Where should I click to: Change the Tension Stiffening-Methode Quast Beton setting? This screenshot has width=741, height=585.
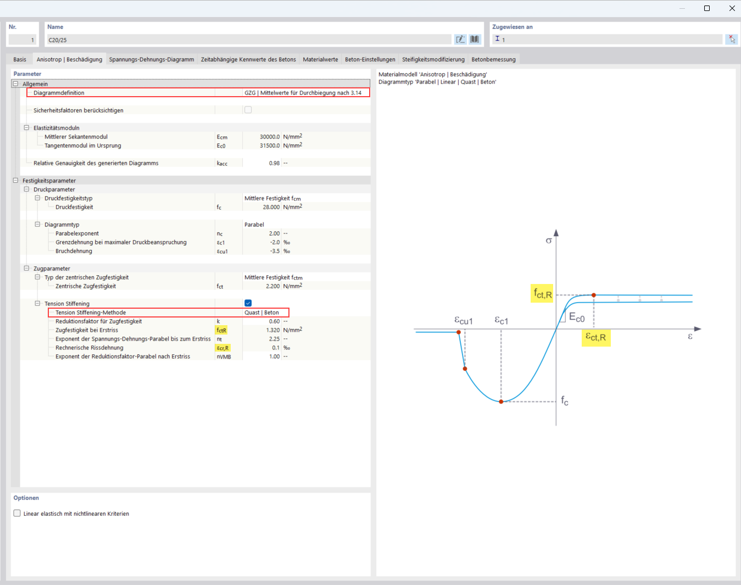coord(263,312)
